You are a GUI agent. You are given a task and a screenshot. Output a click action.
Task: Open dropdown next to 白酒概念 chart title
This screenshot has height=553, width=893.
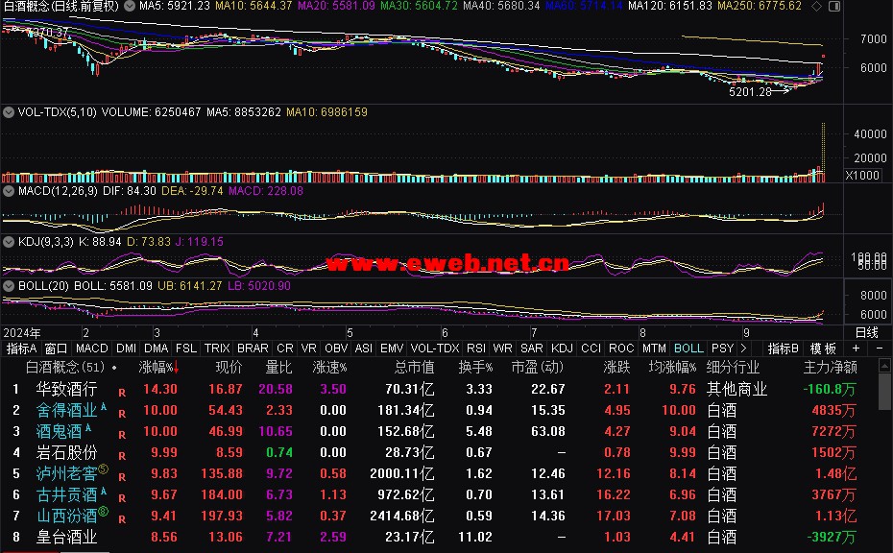[x=130, y=7]
